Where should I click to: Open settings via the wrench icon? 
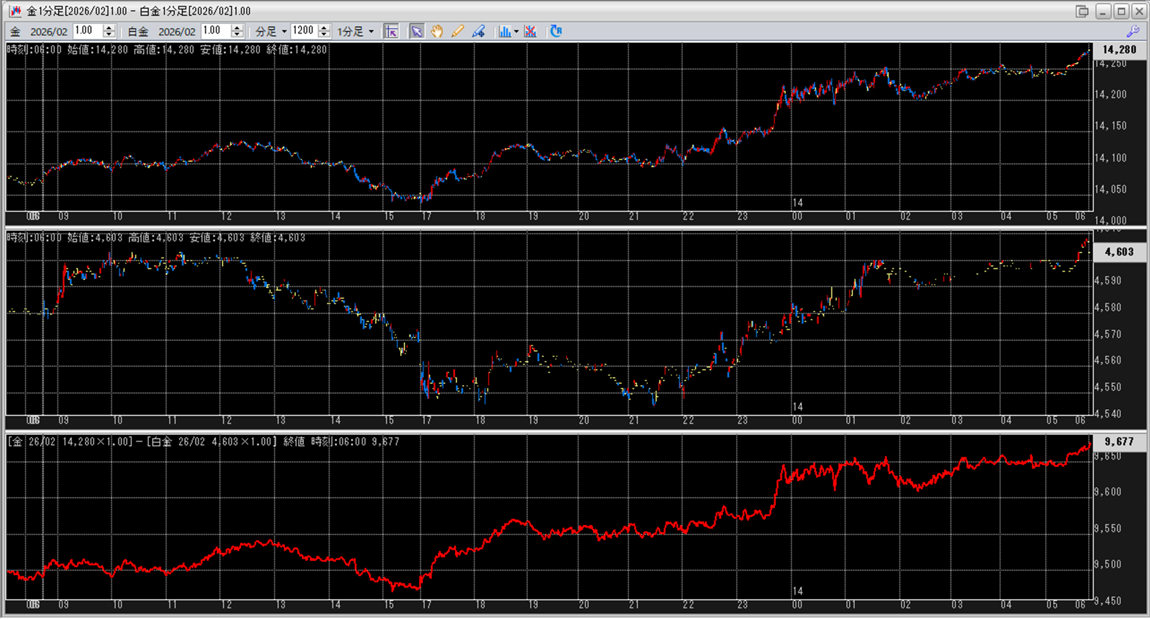[1133, 32]
